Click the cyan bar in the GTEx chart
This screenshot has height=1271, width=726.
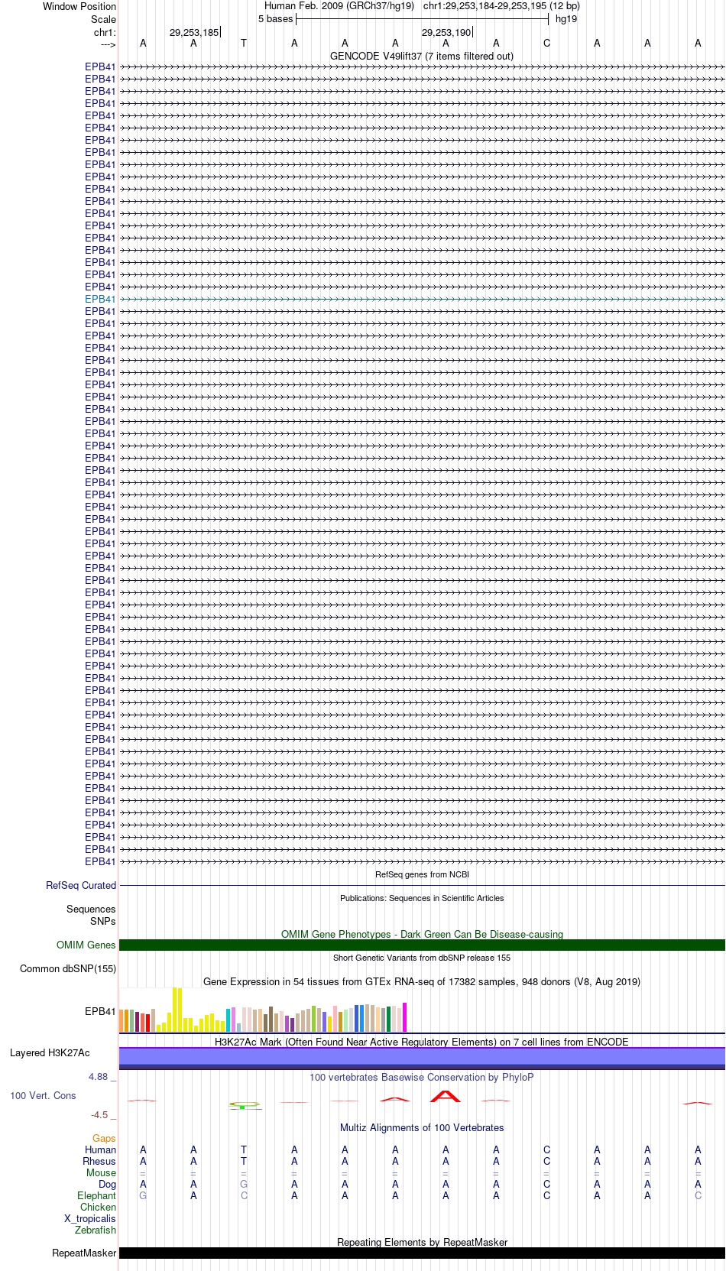pyautogui.click(x=228, y=1020)
